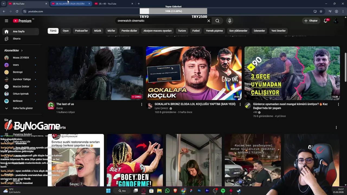Image resolution: width=347 pixels, height=195 pixels.
Task: Open the tears subscription channel
Action: [21, 65]
